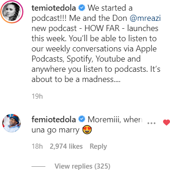
Task: Open the @mreazi mention link
Action: click(145, 18)
